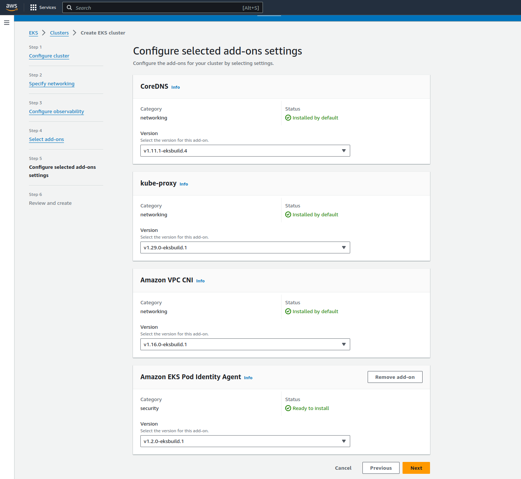
Task: Focus the AWS search input field
Action: click(x=163, y=7)
